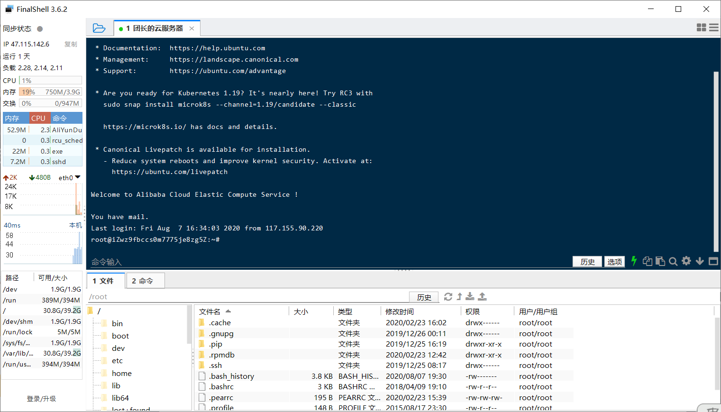Select the CPU process sort tab

point(39,118)
